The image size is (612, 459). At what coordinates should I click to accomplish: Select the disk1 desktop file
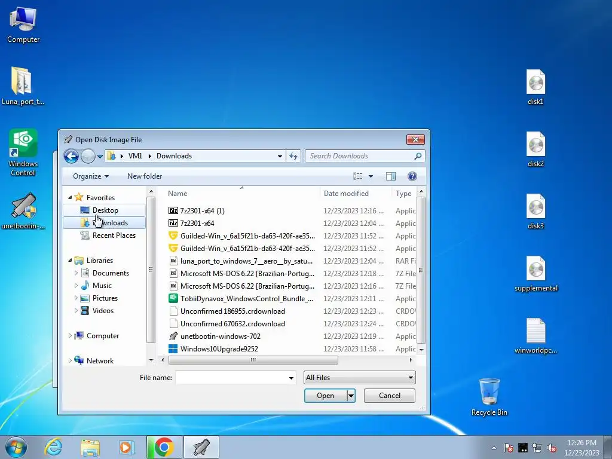535,87
